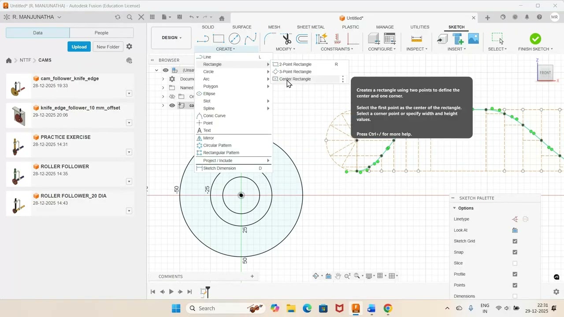This screenshot has width=564, height=317.
Task: Click the New Folder button
Action: [x=108, y=47]
